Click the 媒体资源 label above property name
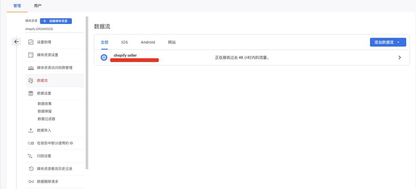Image resolution: width=416 pixels, height=189 pixels. pyautogui.click(x=31, y=21)
